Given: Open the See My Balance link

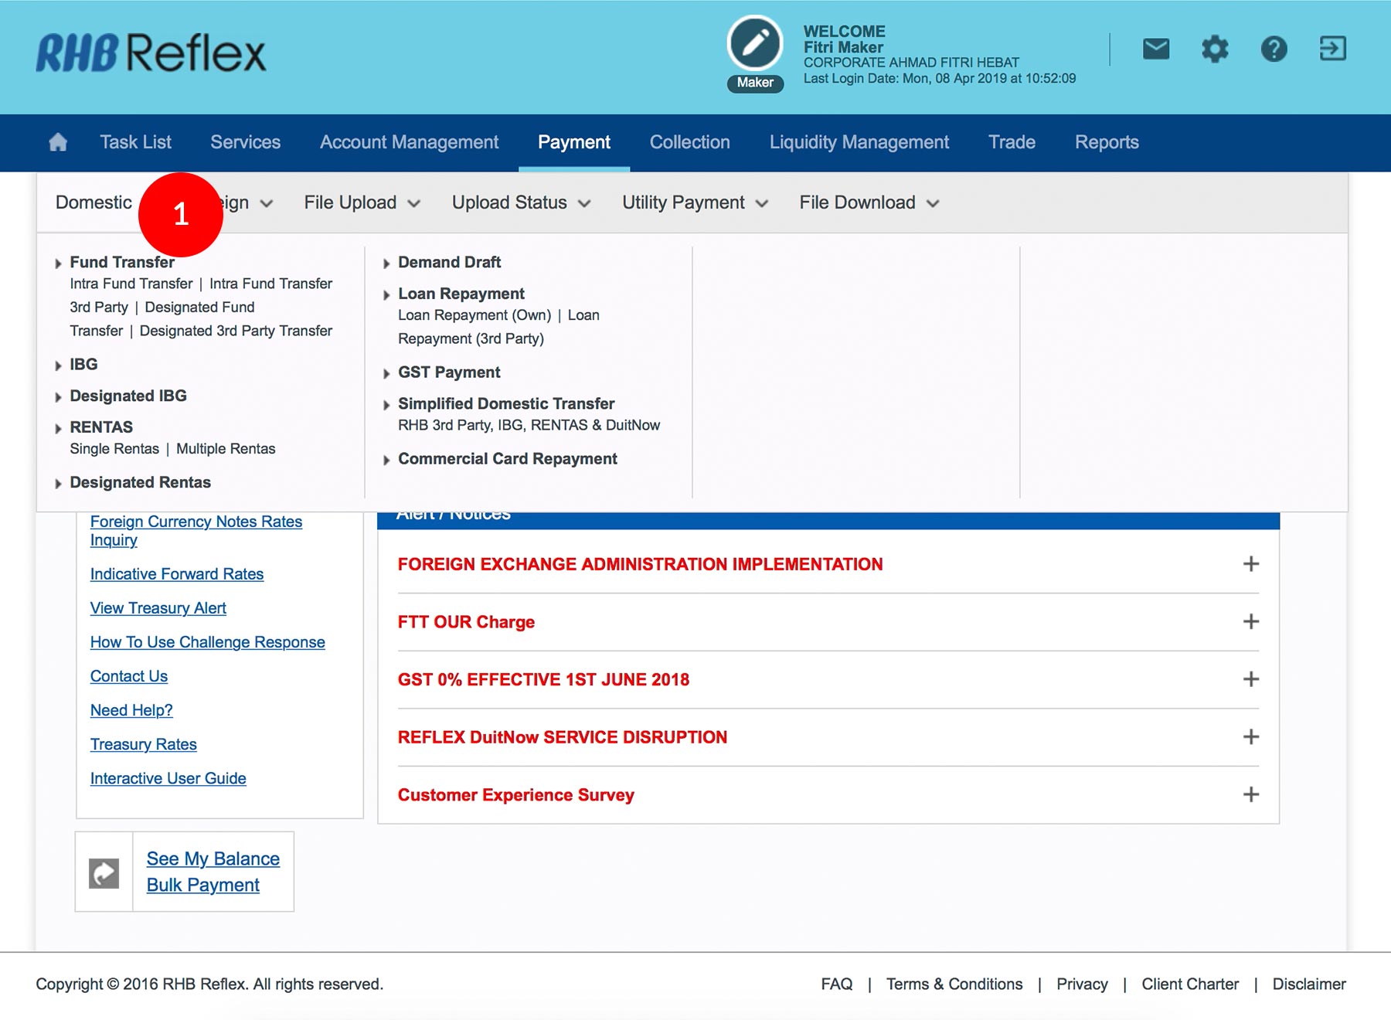Looking at the screenshot, I should (213, 858).
